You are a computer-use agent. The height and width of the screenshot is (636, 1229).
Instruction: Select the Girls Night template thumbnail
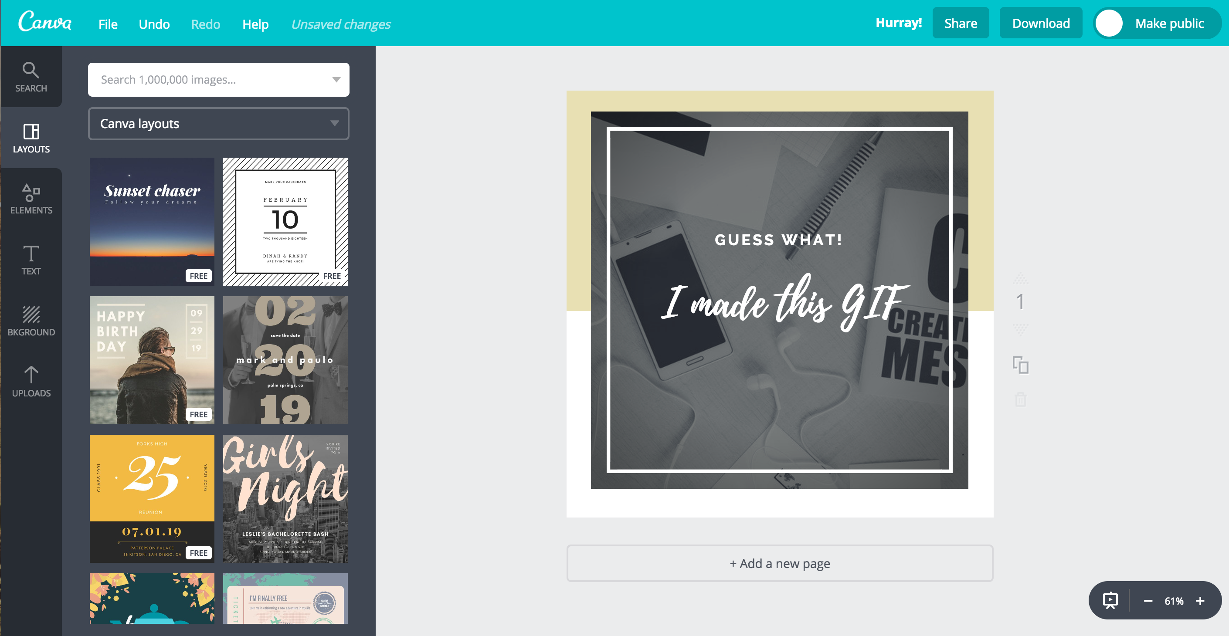pyautogui.click(x=285, y=499)
